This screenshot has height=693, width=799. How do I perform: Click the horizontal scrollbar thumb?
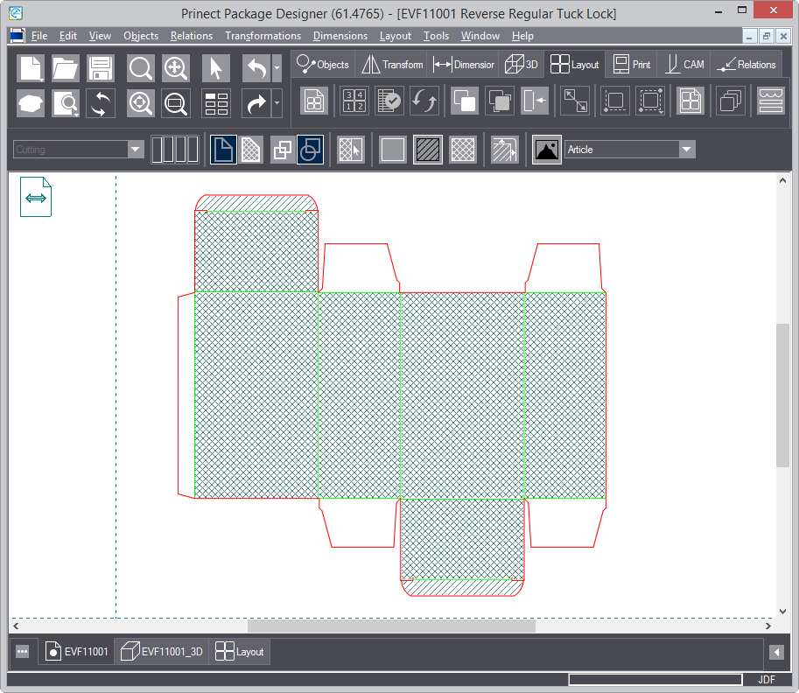coord(391,626)
